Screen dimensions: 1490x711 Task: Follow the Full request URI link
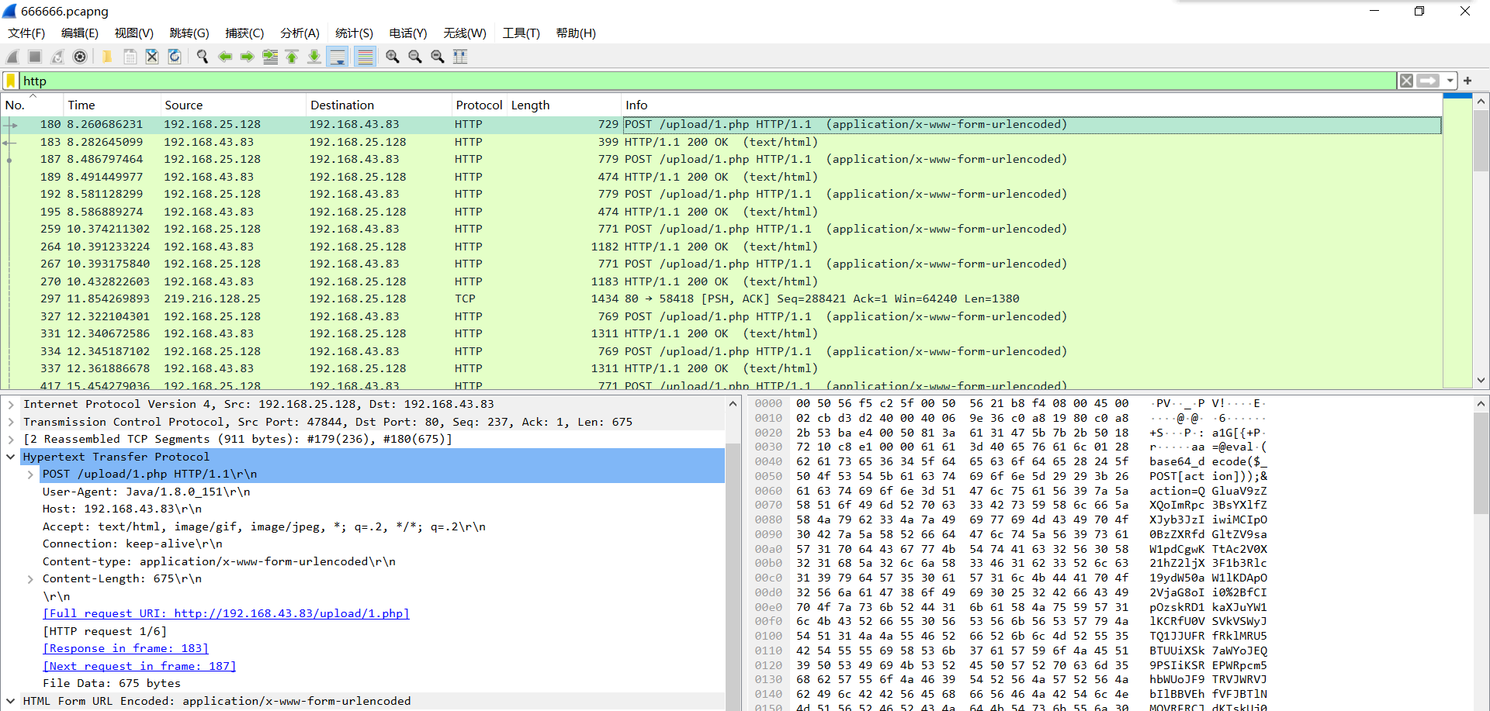(x=226, y=613)
